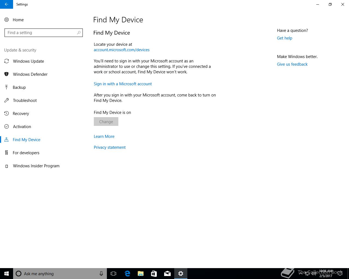Click the Troubleshoot wrench icon
Image resolution: width=349 pixels, height=279 pixels.
point(7,101)
